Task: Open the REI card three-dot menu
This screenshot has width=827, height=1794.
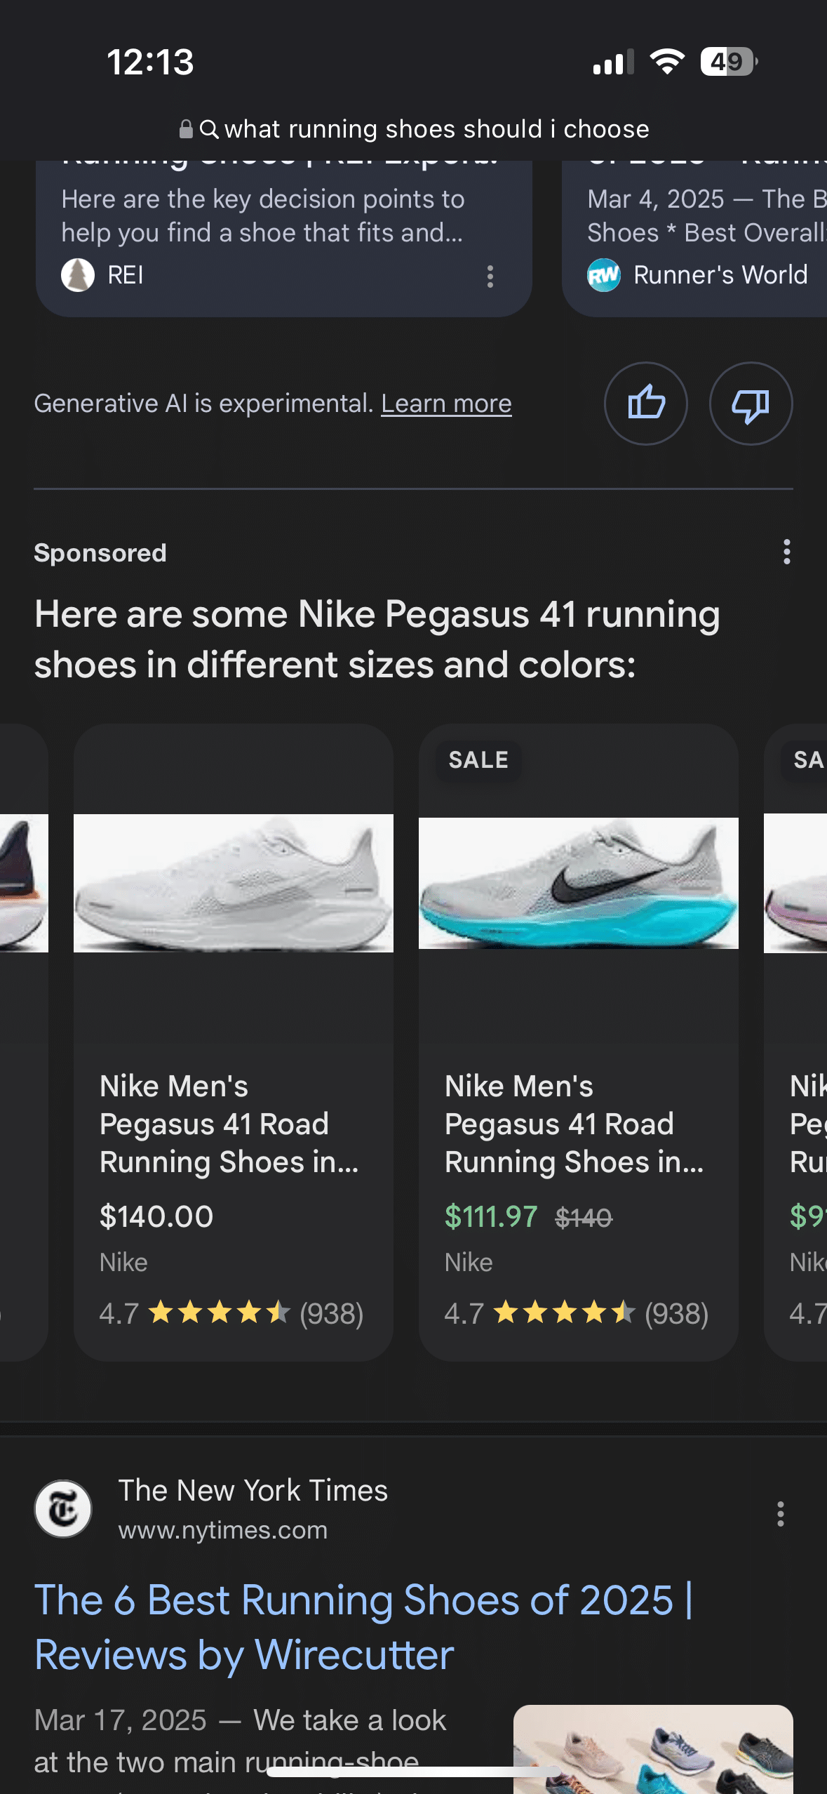Action: click(490, 276)
